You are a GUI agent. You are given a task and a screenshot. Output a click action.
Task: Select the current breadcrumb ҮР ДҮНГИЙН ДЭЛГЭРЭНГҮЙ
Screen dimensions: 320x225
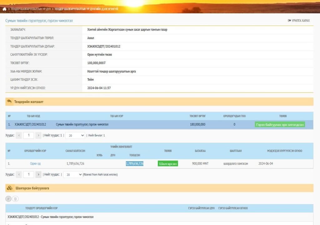[x=86, y=9]
